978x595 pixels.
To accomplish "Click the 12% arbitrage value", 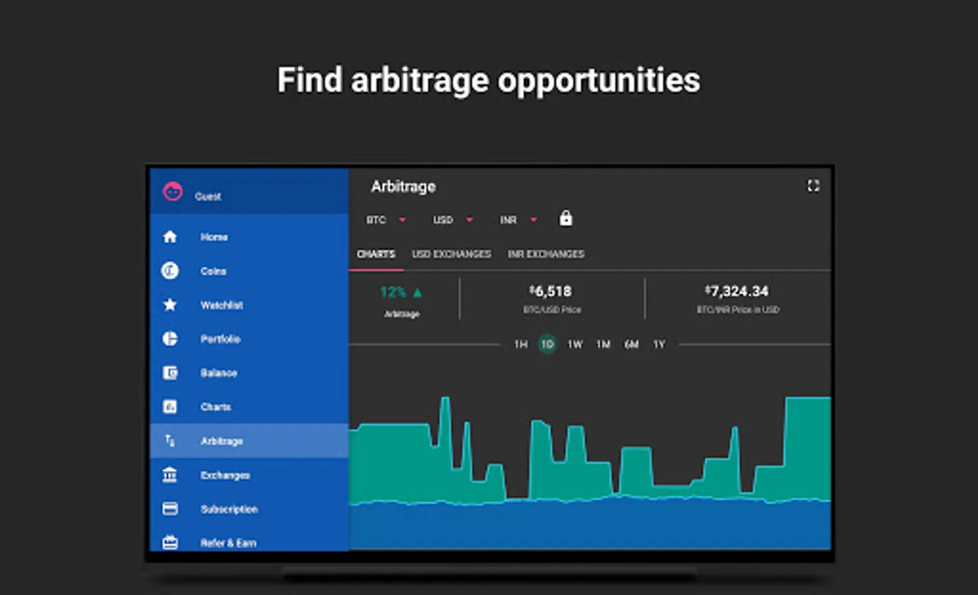I will (x=393, y=292).
